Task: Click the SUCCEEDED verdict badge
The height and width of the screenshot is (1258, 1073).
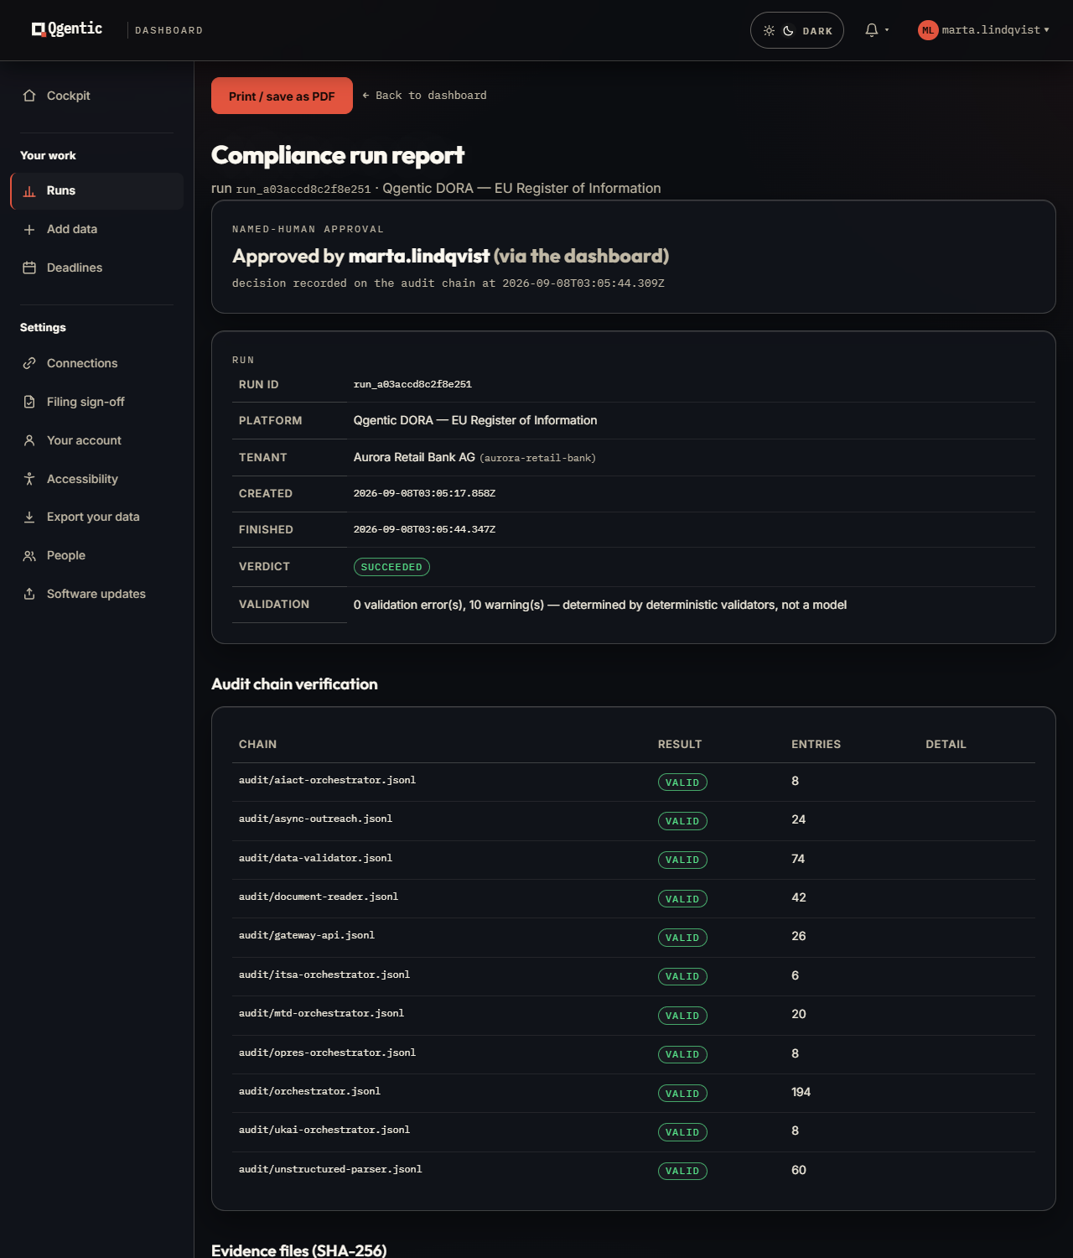Action: pyautogui.click(x=391, y=568)
